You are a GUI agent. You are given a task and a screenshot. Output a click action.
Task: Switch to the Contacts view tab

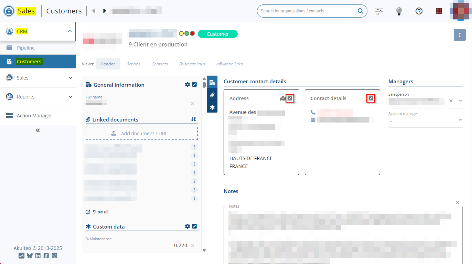[160, 64]
